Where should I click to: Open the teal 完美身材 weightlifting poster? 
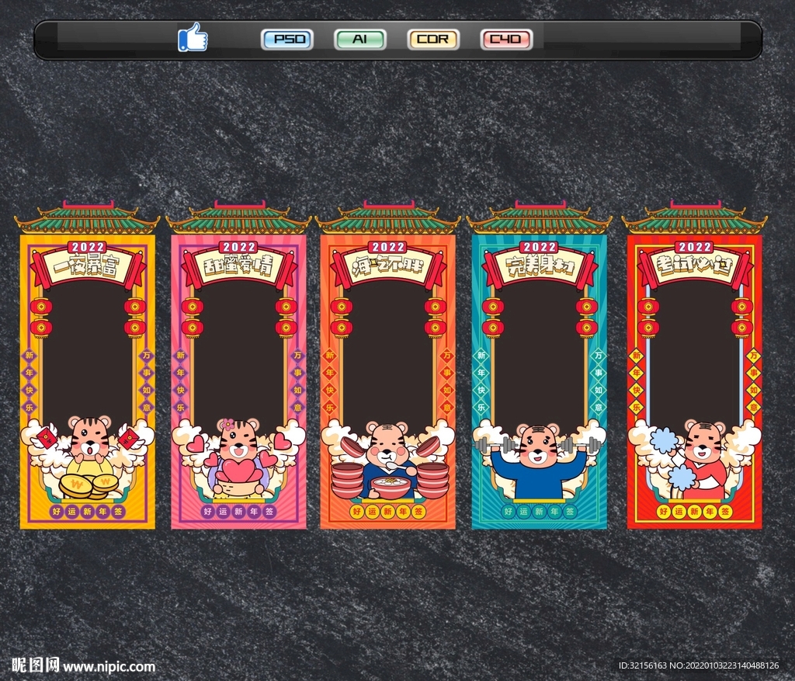click(x=539, y=365)
